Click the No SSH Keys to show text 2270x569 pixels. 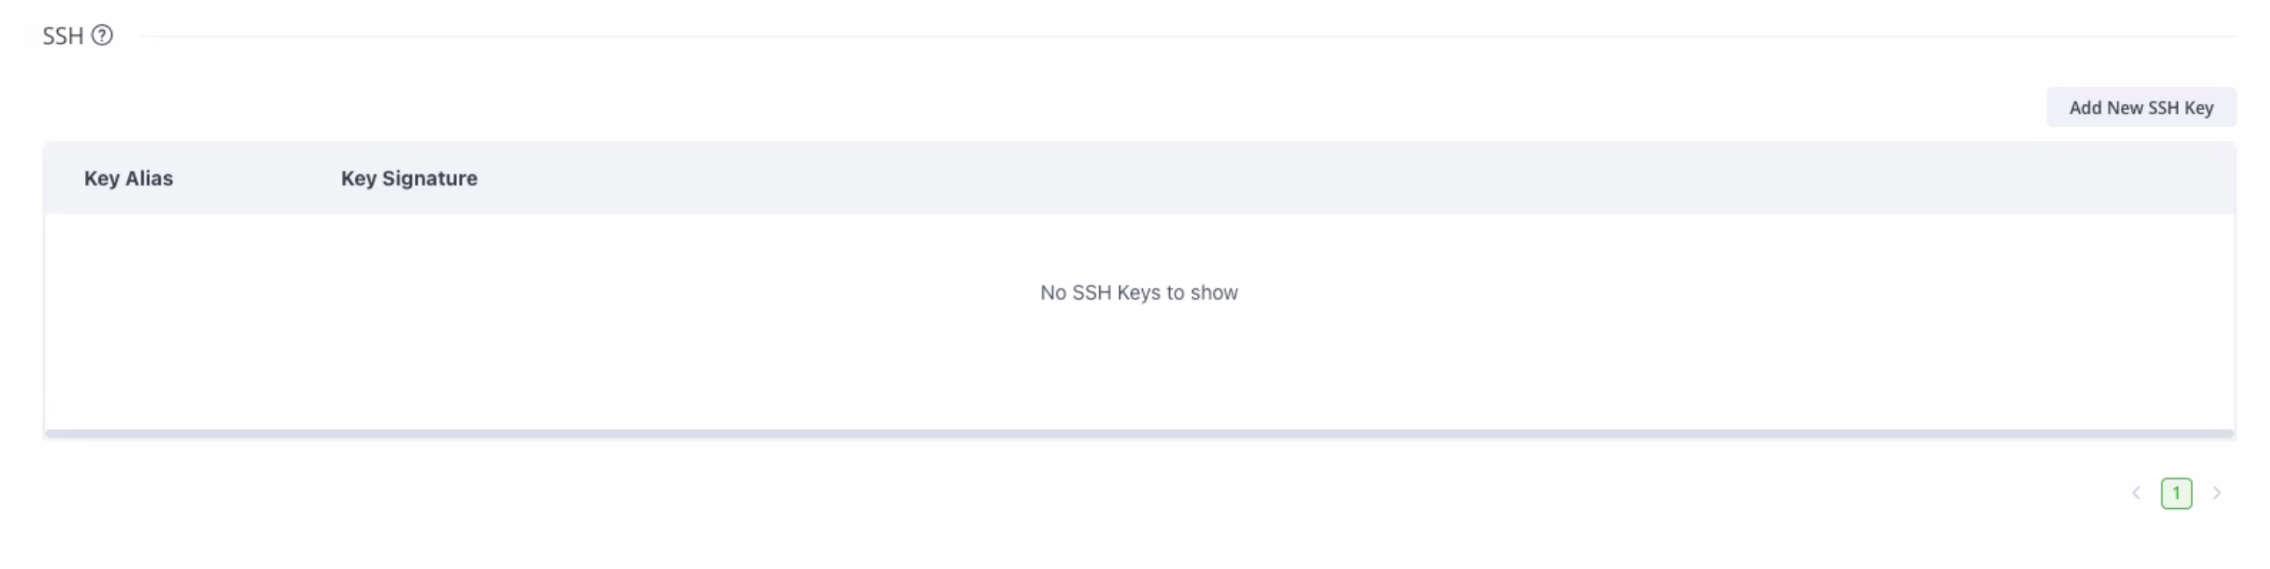1138,292
